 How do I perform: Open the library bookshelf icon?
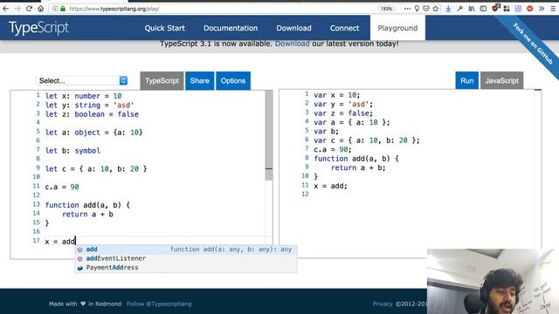pos(472,9)
